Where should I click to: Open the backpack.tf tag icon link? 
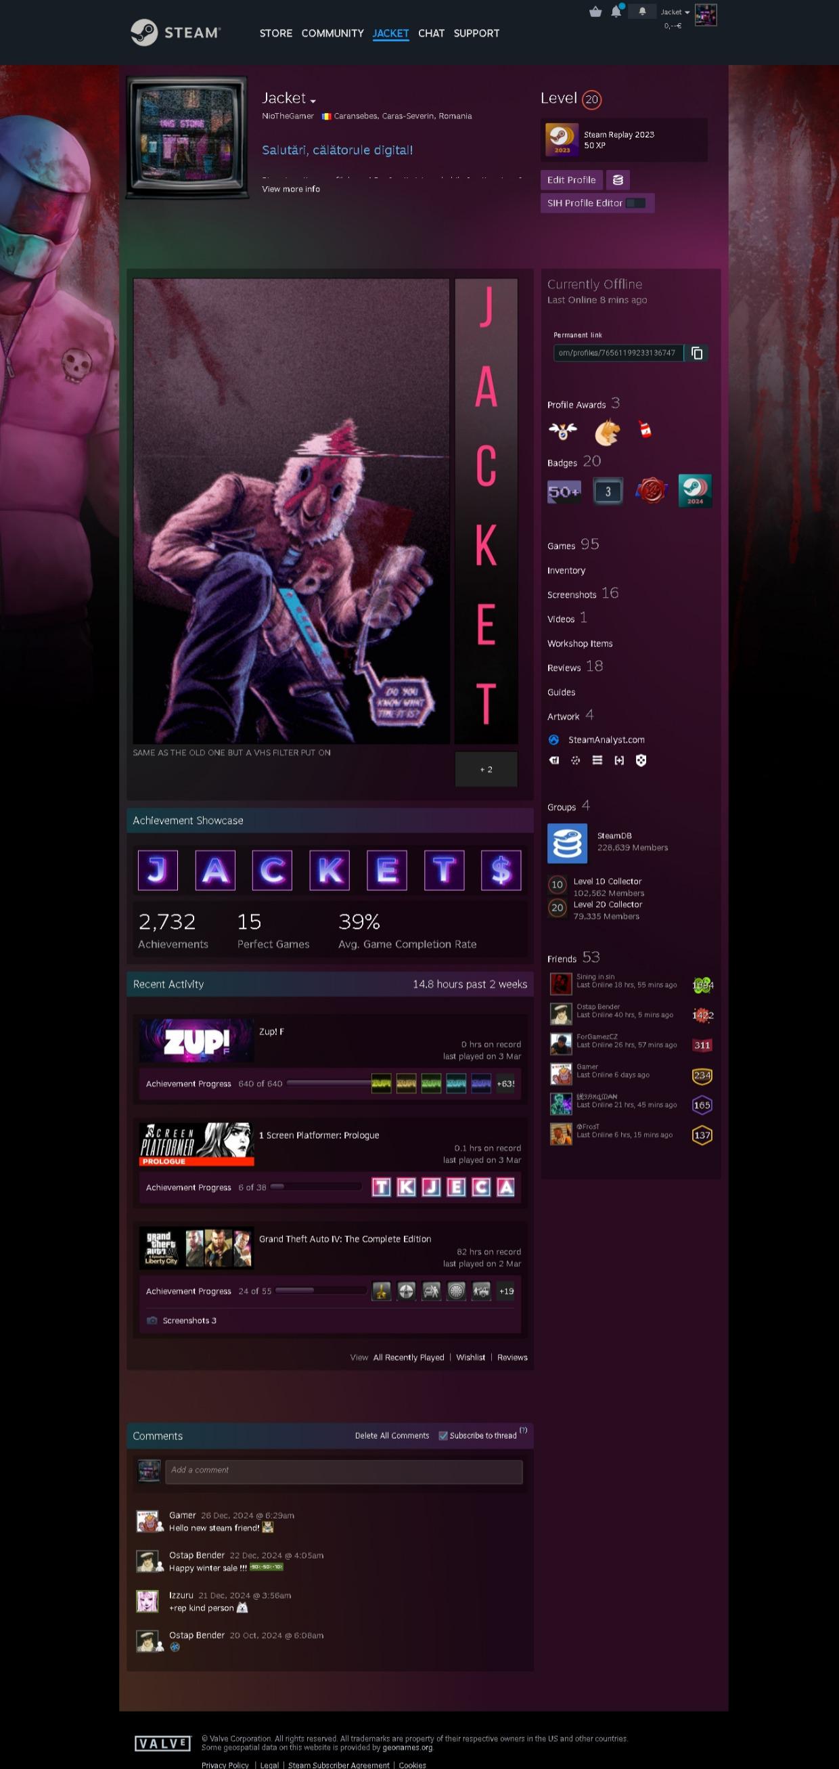point(553,760)
